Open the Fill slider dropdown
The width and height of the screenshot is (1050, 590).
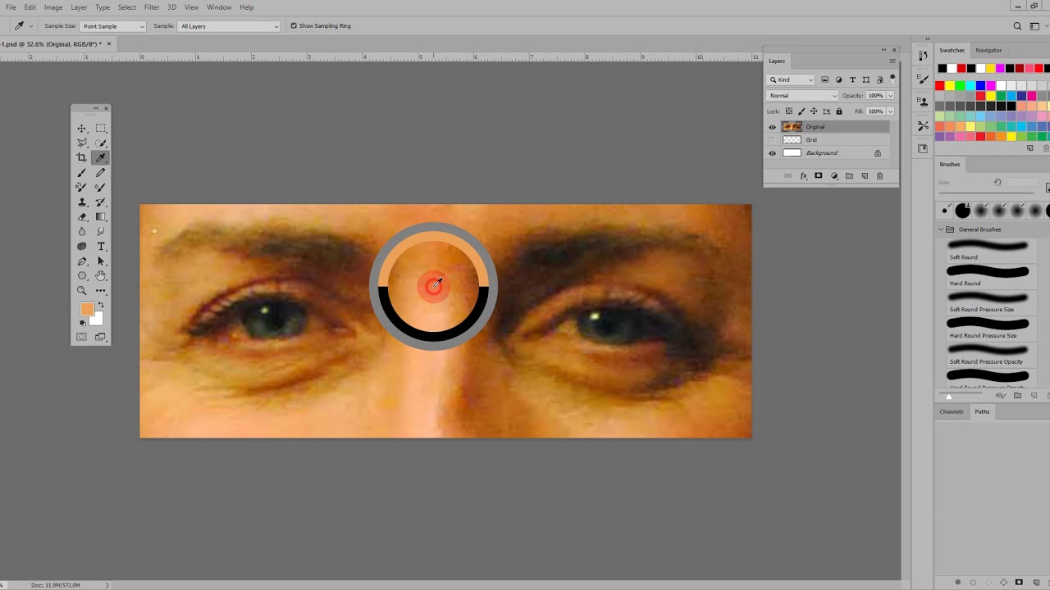click(x=890, y=111)
